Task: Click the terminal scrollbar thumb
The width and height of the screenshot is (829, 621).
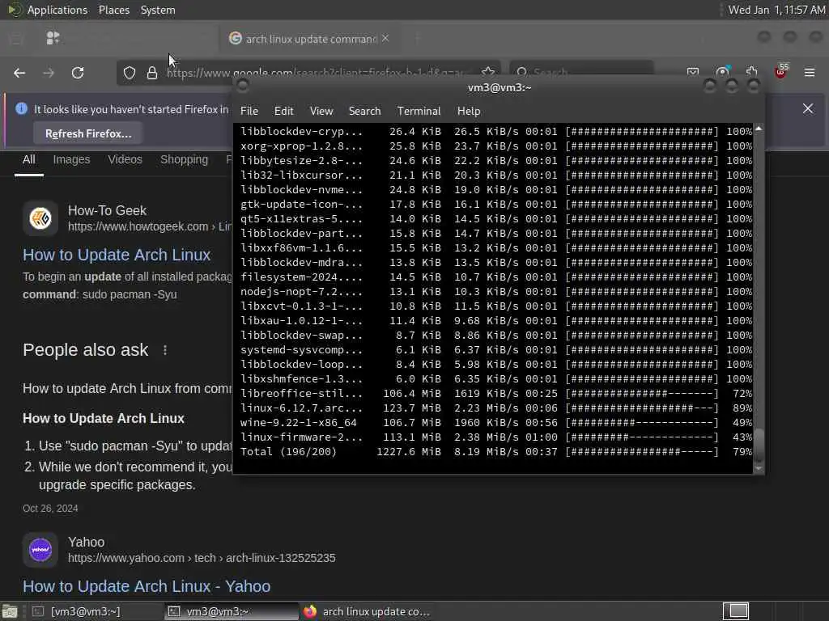Action: tap(759, 446)
